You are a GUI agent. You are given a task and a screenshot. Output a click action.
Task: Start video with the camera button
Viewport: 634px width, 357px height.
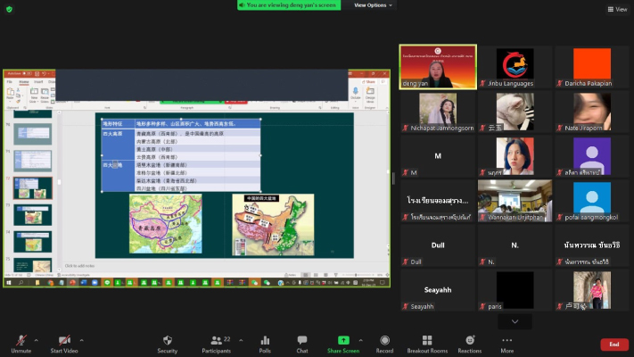64,343
